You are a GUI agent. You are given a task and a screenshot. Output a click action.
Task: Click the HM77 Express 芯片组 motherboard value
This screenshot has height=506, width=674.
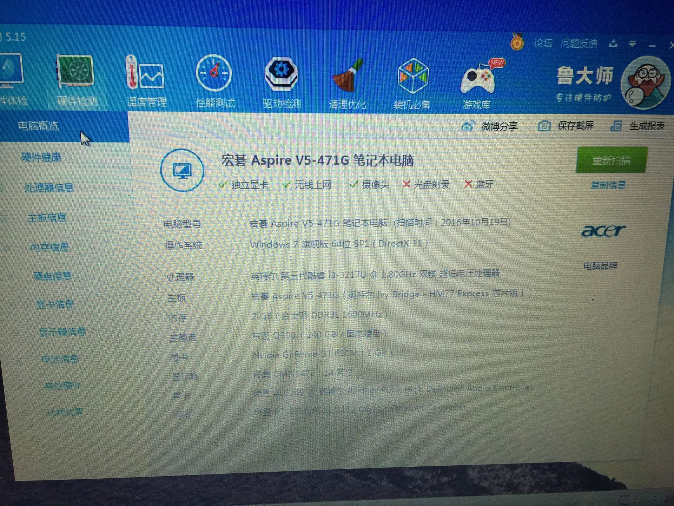coord(388,294)
